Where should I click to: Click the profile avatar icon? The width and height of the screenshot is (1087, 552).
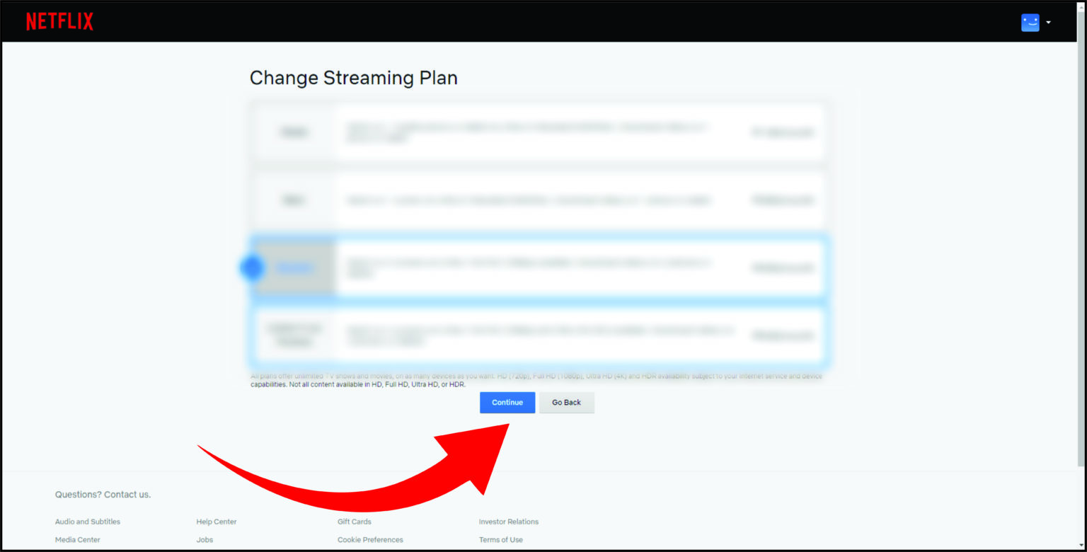click(1030, 22)
